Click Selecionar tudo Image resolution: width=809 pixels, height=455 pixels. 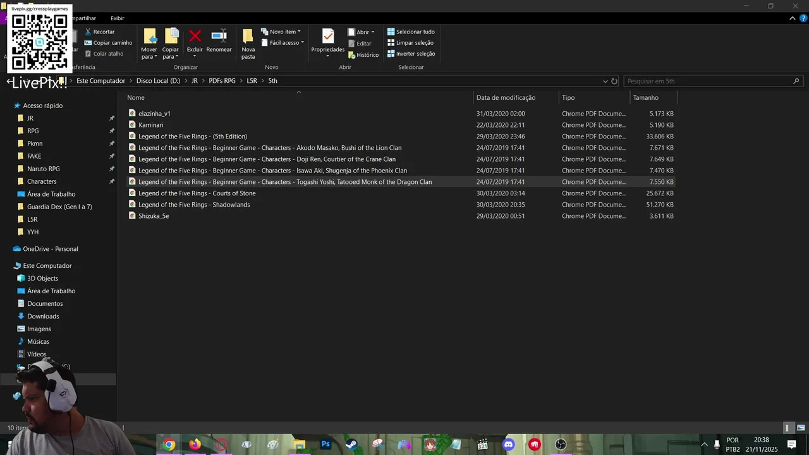(x=411, y=32)
